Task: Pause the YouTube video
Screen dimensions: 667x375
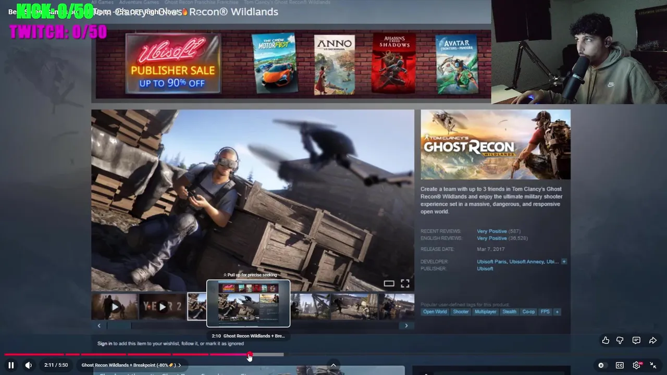Action: click(x=11, y=365)
